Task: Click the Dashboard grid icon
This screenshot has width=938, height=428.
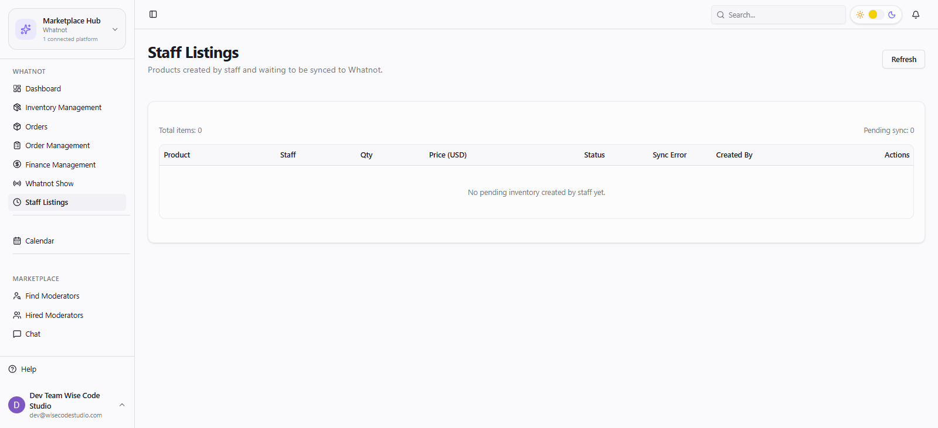Action: pos(17,88)
